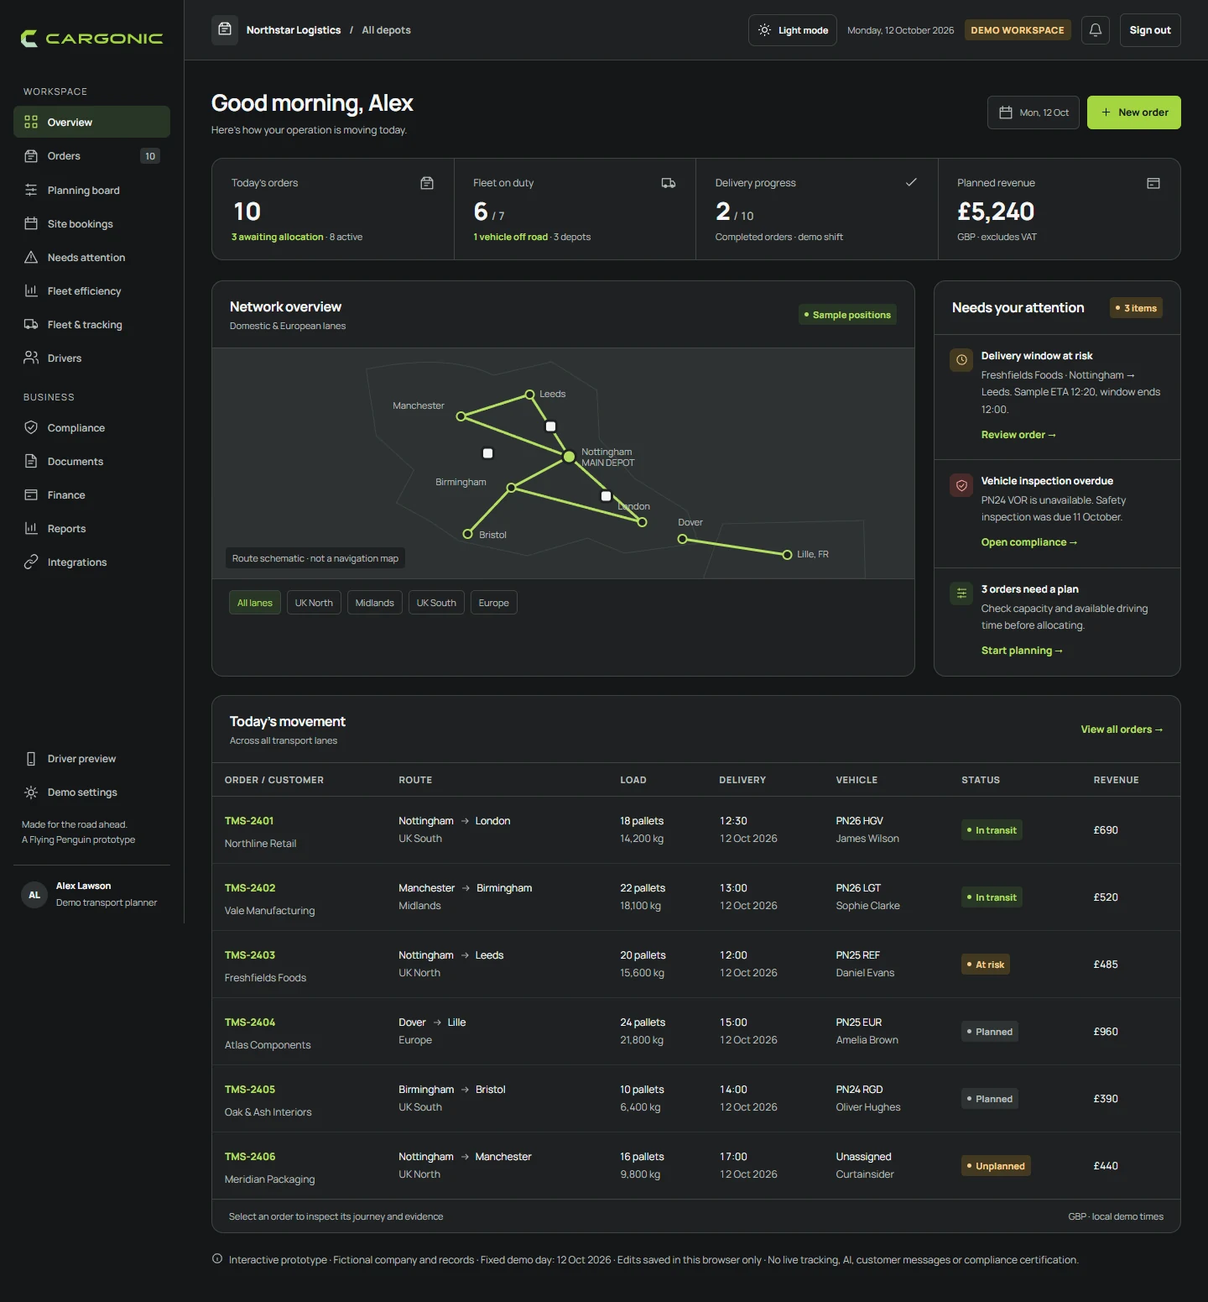Click the clipboard icon beside Northstar Logistics
Screen dimensions: 1208x1302
point(225,29)
